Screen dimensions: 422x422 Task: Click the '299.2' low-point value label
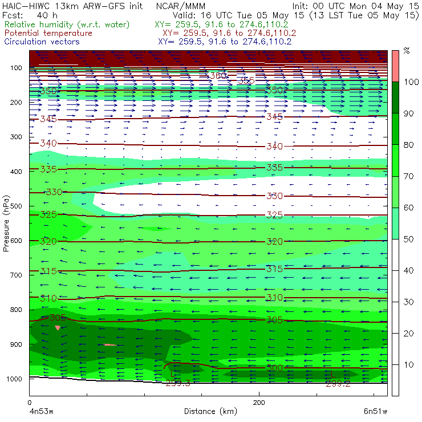pos(338,384)
